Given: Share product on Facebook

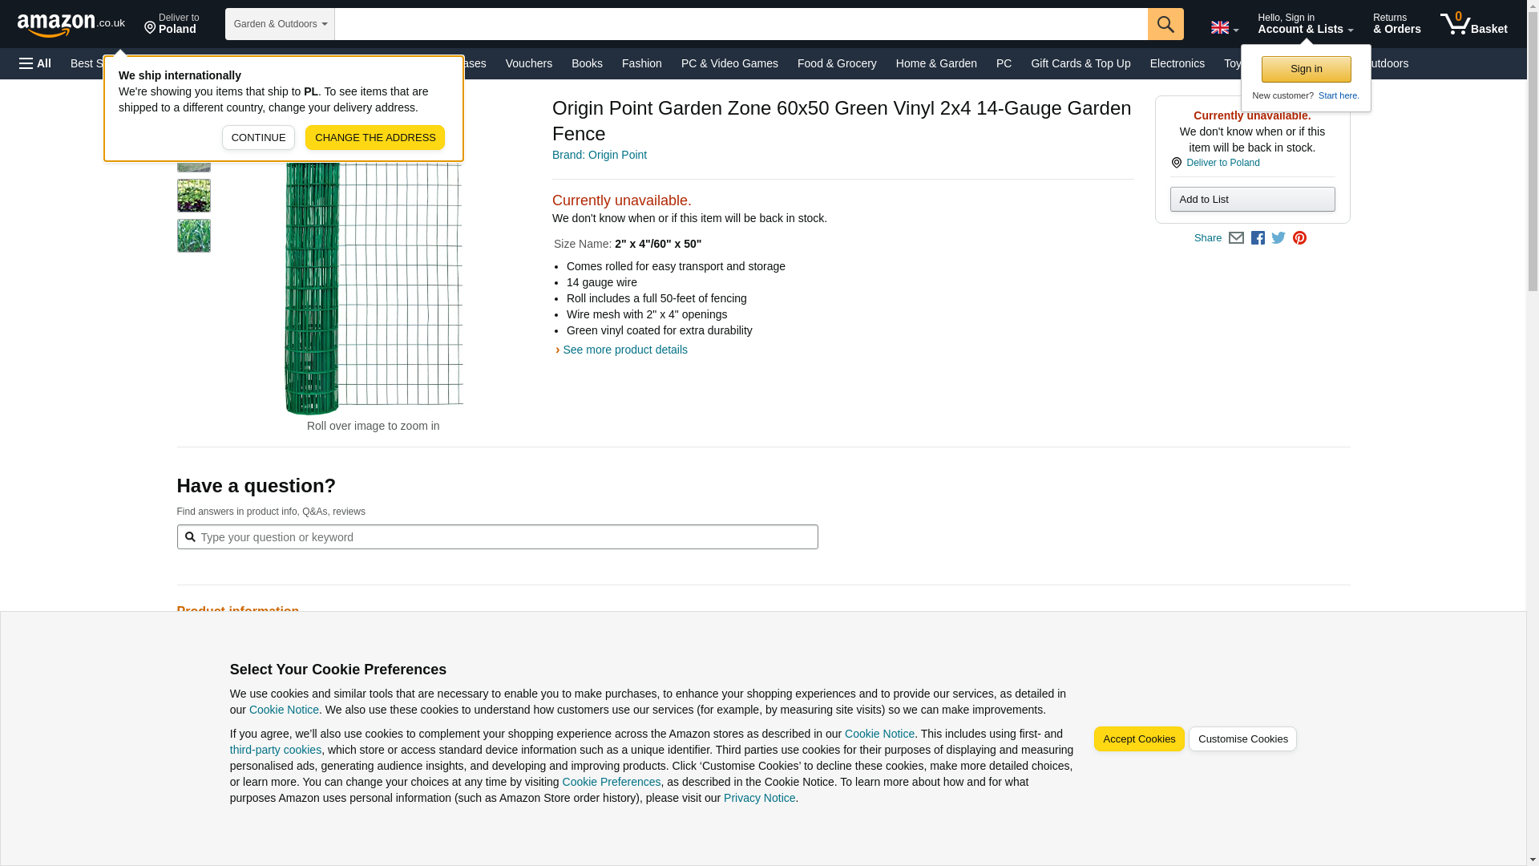Looking at the screenshot, I should [1258, 238].
